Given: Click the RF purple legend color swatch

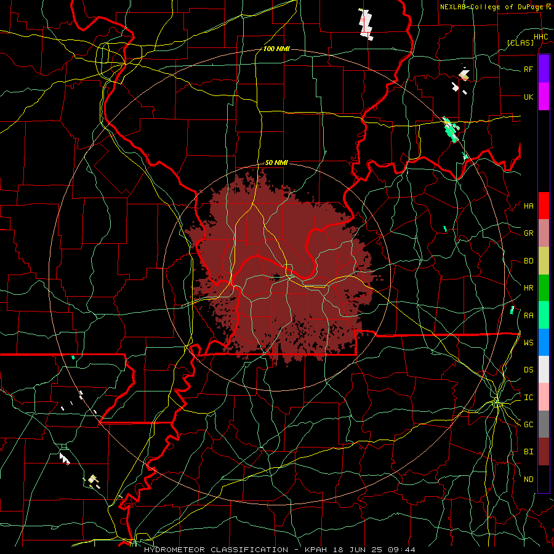Looking at the screenshot, I should point(544,69).
